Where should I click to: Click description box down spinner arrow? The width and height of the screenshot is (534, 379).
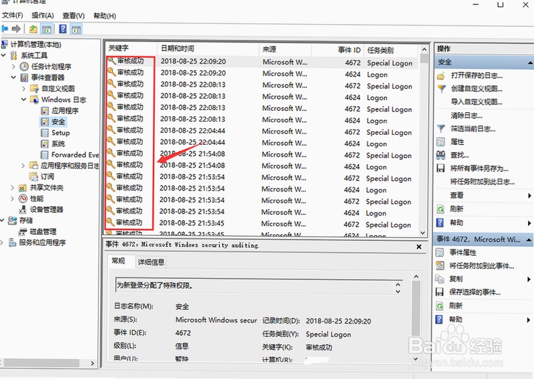(398, 292)
